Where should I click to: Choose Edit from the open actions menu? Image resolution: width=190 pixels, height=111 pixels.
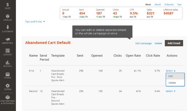[175, 76]
